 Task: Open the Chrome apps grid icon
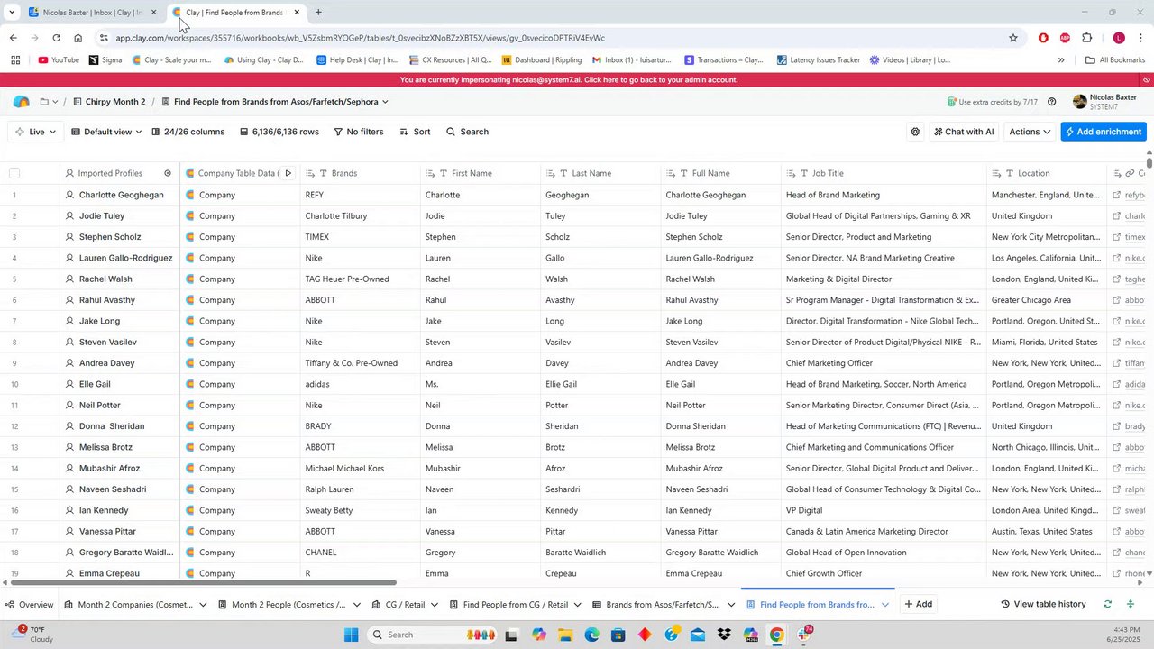pyautogui.click(x=15, y=60)
